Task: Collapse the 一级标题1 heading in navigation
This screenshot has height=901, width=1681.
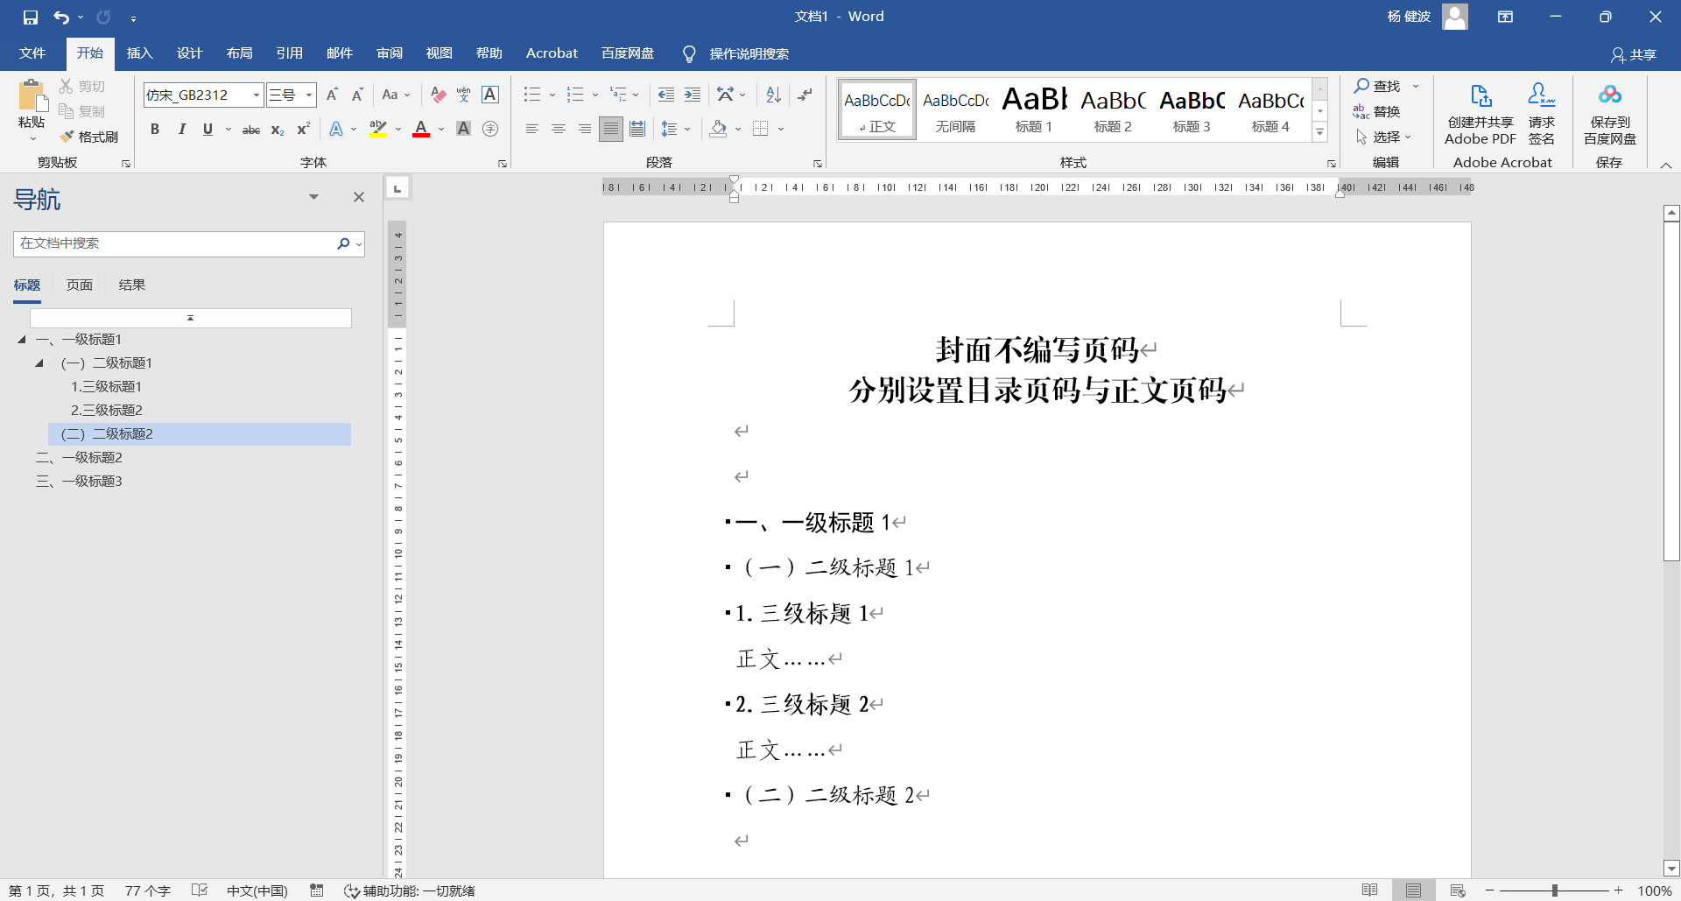Action: [22, 339]
